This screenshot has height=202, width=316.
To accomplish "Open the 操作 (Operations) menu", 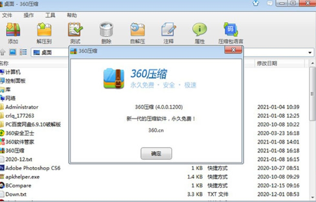I will coord(29,16).
